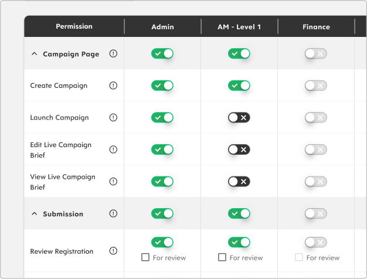Click info icon beside Submission section
This screenshot has width=367, height=279.
coord(113,214)
